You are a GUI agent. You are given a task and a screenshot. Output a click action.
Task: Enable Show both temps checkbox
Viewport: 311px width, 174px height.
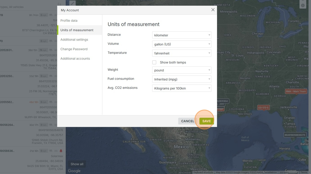pos(154,62)
